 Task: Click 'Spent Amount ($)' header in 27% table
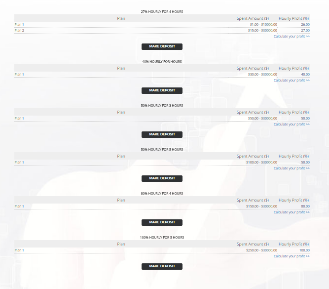coord(253,18)
